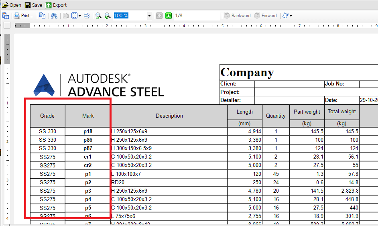Image resolution: width=378 pixels, height=226 pixels.
Task: Select the Date: label
Action: point(331,100)
